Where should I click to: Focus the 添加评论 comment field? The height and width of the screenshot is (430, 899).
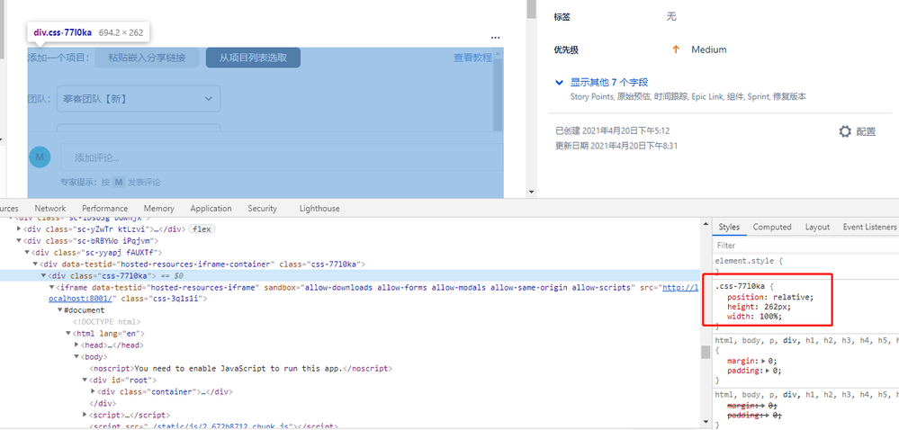pos(282,157)
